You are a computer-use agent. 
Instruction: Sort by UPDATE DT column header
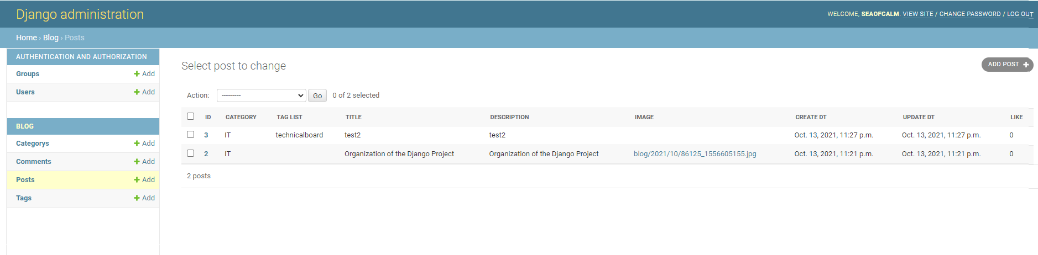click(x=919, y=117)
